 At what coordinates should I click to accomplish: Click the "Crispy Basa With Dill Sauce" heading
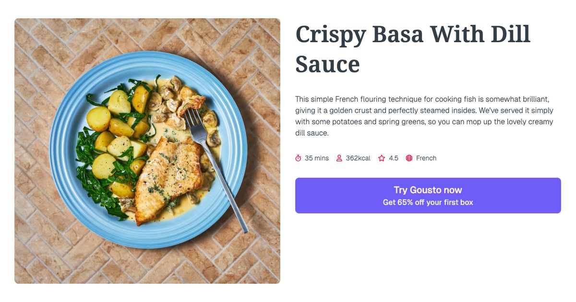click(413, 48)
